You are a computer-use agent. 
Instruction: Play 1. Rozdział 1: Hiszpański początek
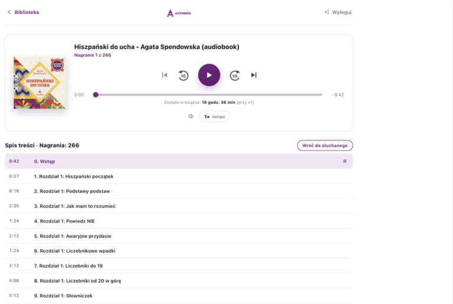point(179,176)
